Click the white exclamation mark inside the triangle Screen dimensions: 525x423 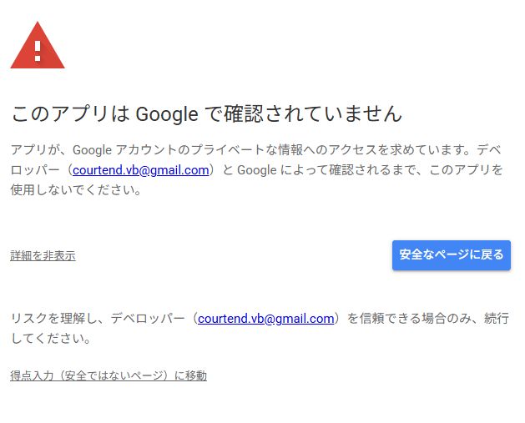coord(38,48)
